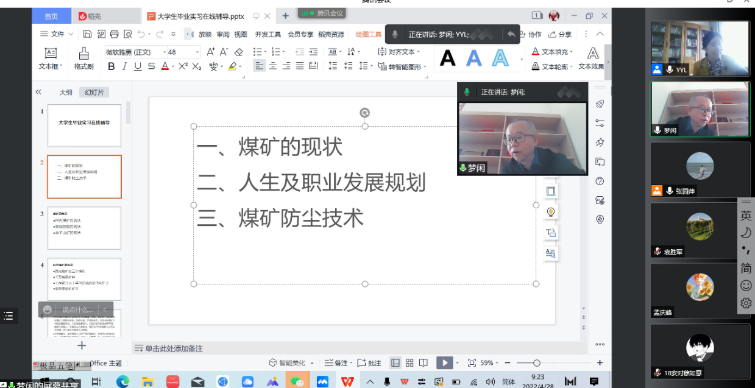755x388 pixels.
Task: Start slideshow with the play button
Action: [444, 362]
